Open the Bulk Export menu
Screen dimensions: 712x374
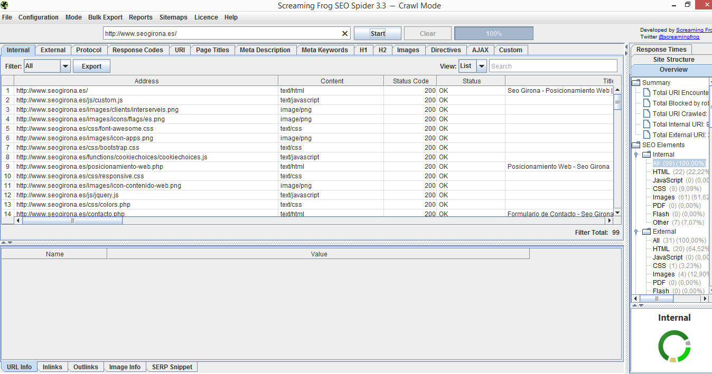[x=105, y=17]
